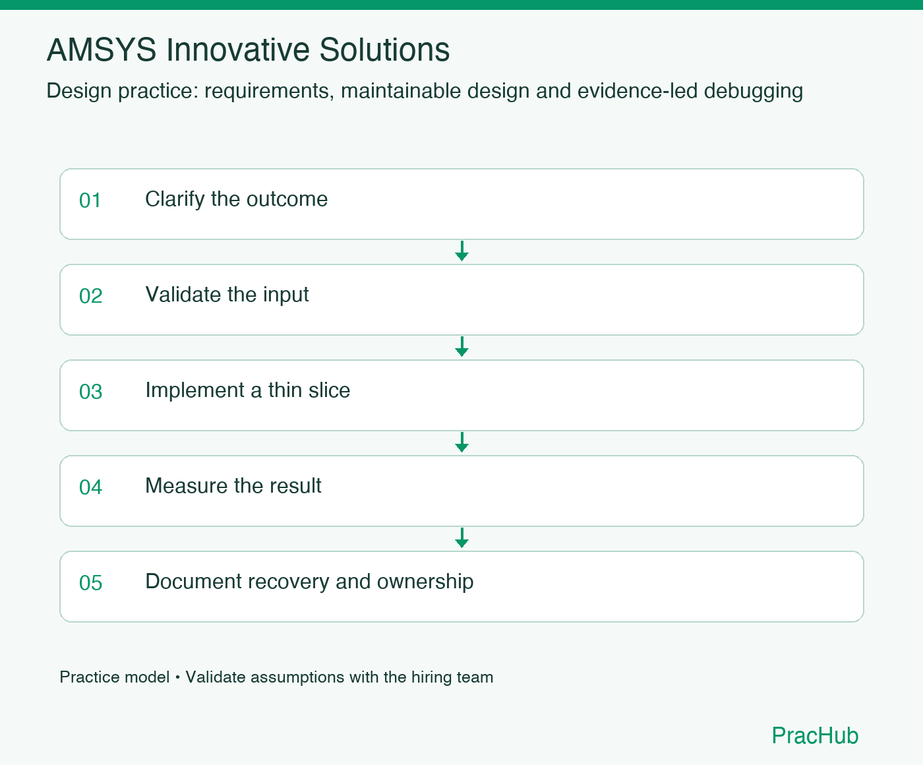The width and height of the screenshot is (923, 765).
Task: Click the 'Implement a thin slice' step card
Action: click(x=461, y=395)
